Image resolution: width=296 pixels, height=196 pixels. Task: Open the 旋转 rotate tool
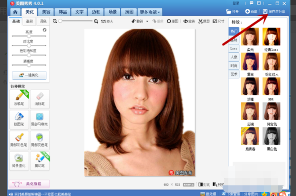(189, 21)
